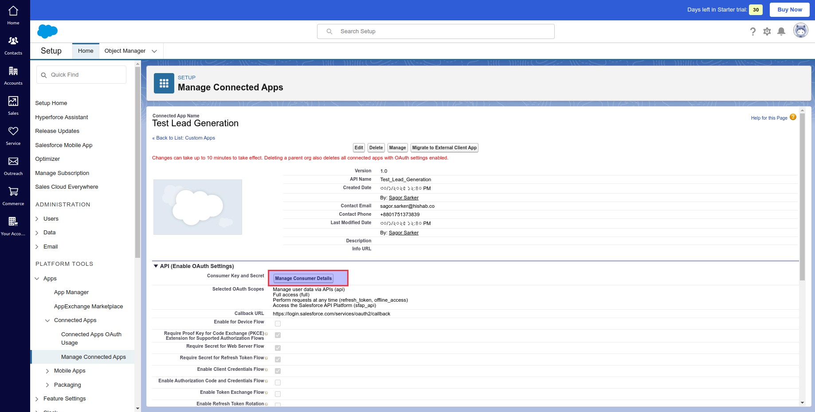Click the connected app cloud logo thumbnail
Screen dimensions: 815x412
tap(198, 207)
